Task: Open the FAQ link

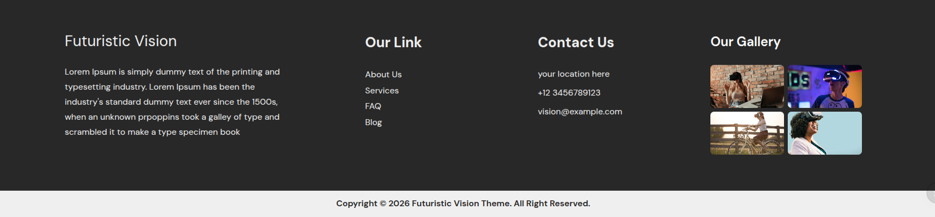Action: (x=373, y=106)
